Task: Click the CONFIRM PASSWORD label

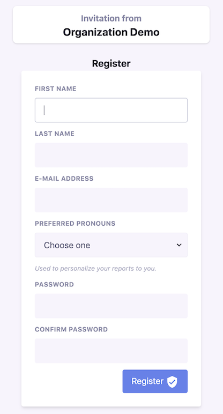Action: point(71,329)
